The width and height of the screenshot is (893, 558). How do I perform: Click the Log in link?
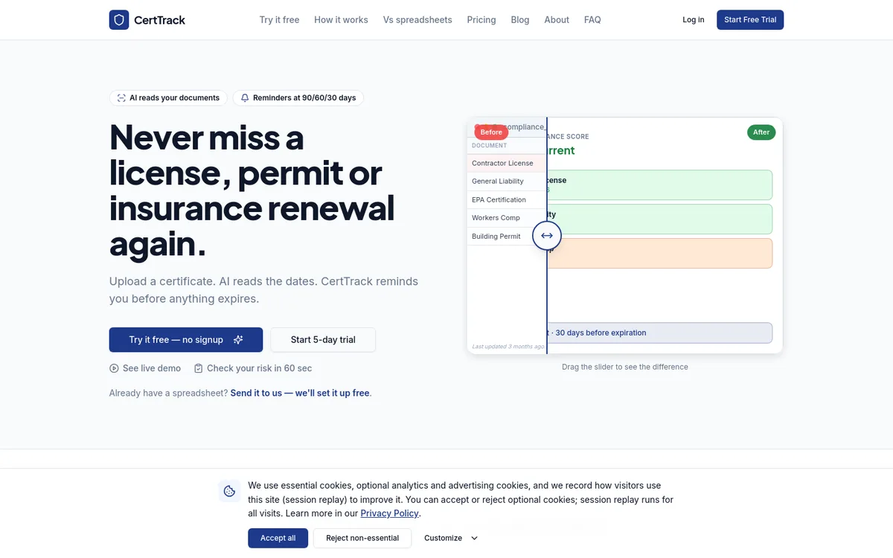pos(694,20)
